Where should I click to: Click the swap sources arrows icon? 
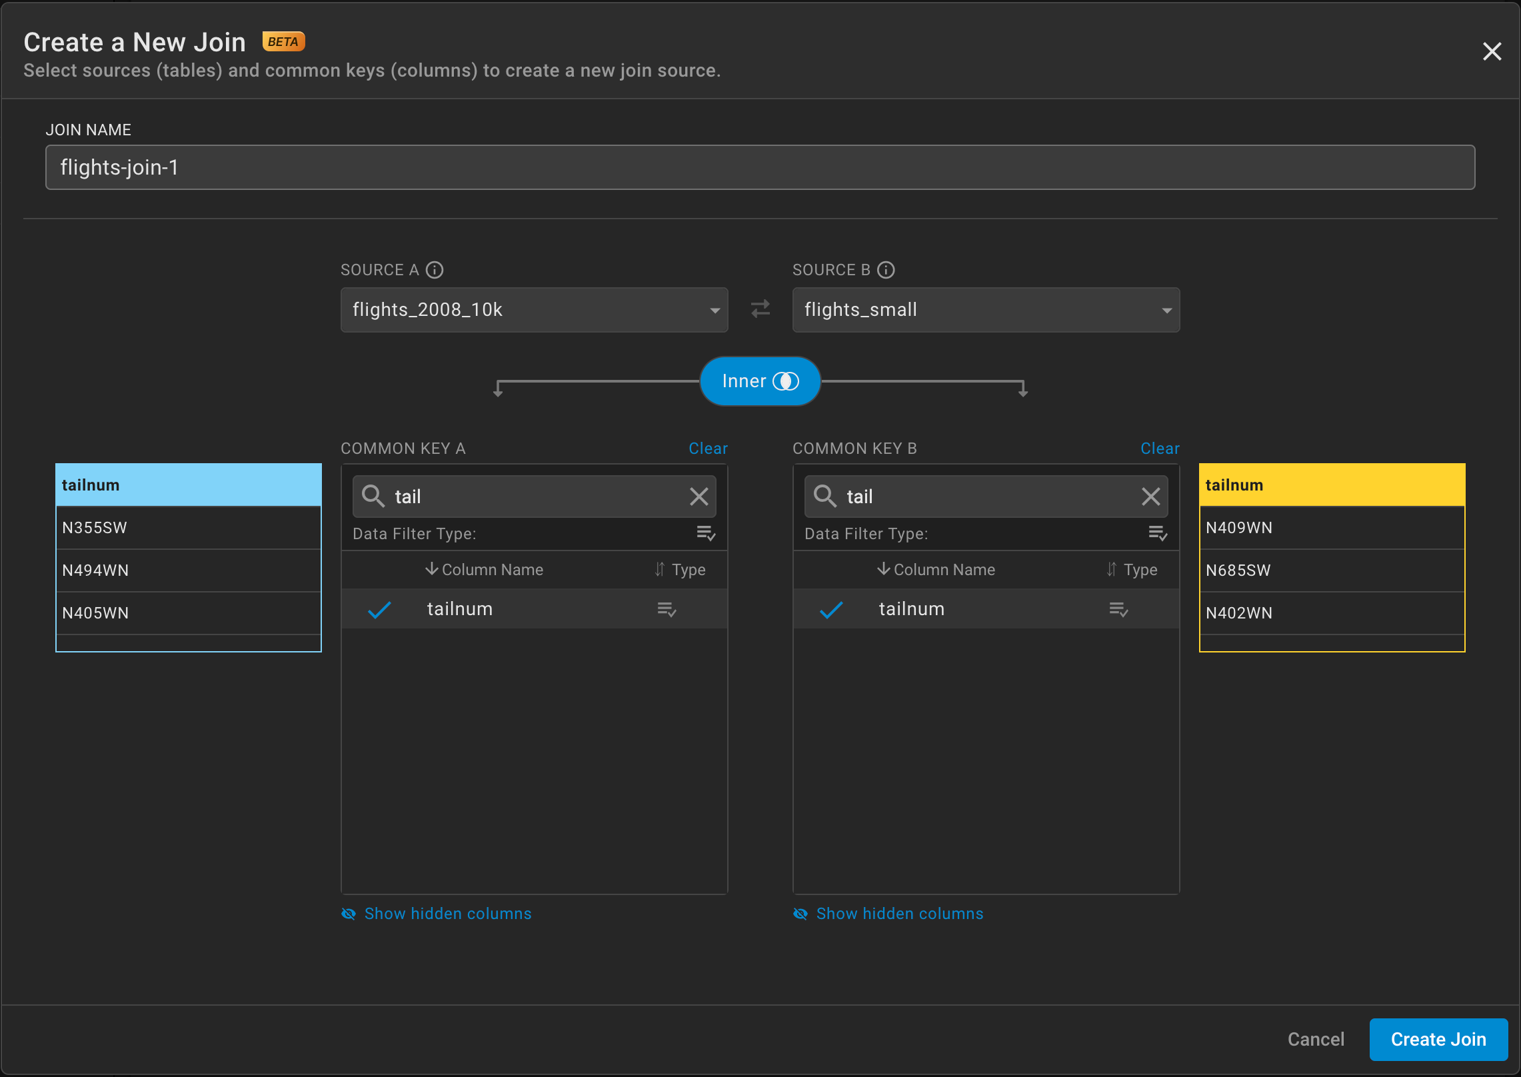tap(760, 309)
